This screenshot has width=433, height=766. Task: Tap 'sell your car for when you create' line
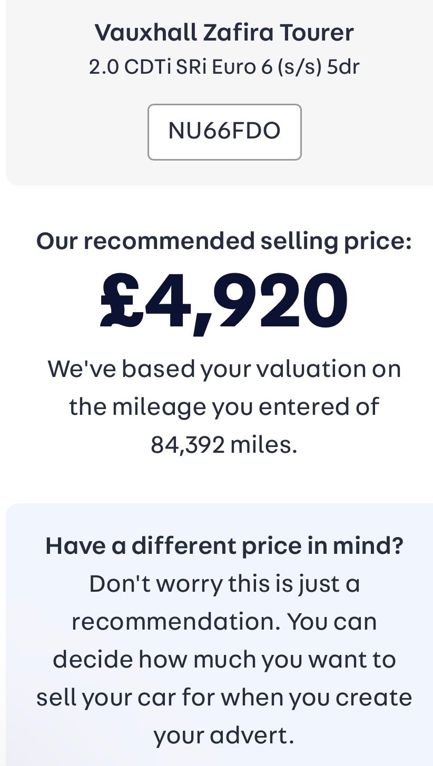click(224, 698)
